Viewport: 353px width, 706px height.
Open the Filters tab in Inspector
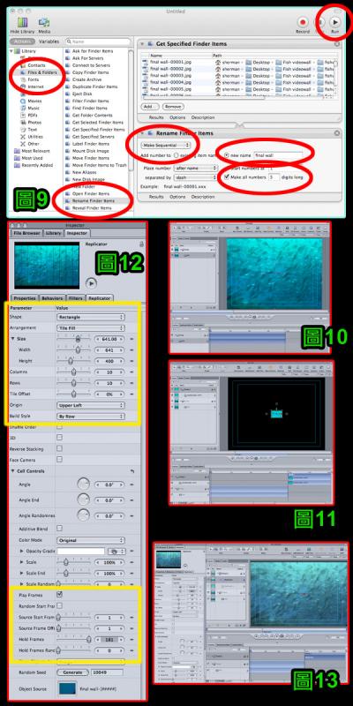(74, 298)
